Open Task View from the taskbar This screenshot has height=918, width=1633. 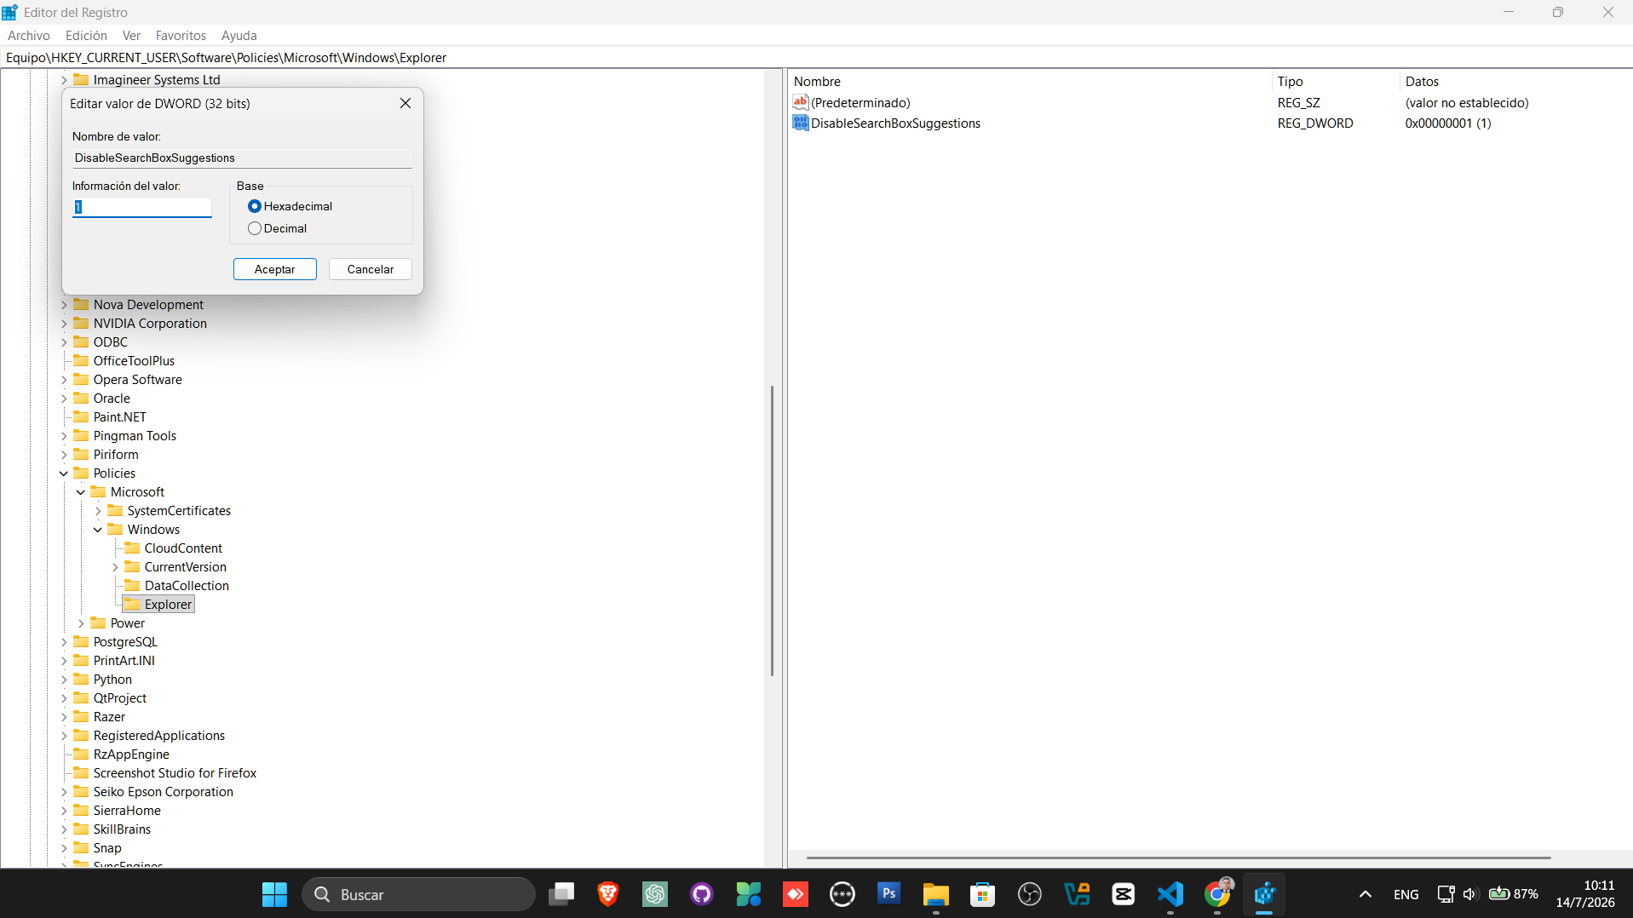[561, 894]
